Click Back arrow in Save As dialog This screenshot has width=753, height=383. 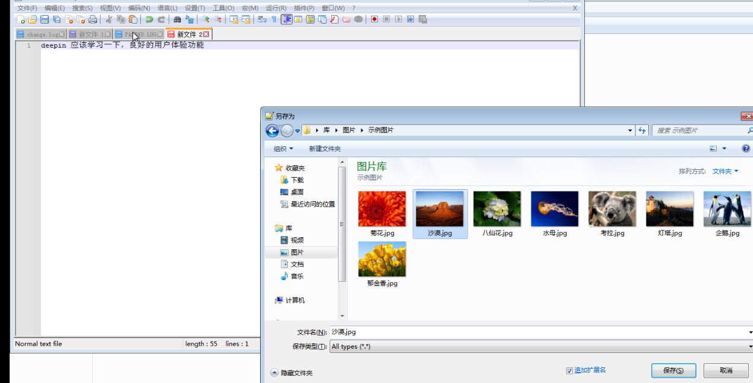[272, 131]
